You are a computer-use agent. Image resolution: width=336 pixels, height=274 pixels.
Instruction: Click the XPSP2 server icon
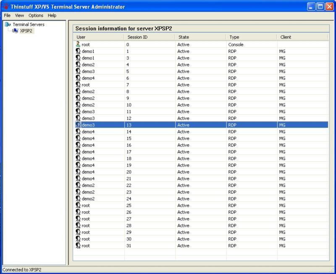pyautogui.click(x=15, y=31)
